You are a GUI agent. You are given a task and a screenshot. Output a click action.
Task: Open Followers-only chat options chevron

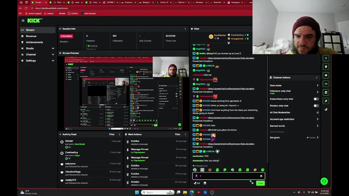[x=317, y=92]
